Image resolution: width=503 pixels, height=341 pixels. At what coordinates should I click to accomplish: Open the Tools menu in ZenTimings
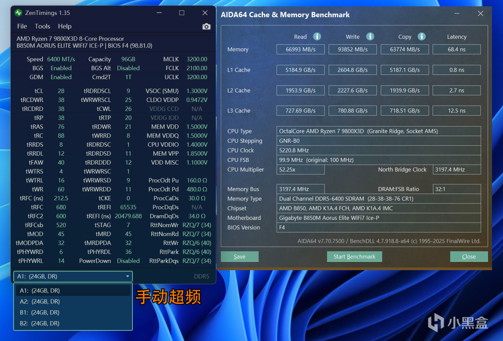click(42, 26)
